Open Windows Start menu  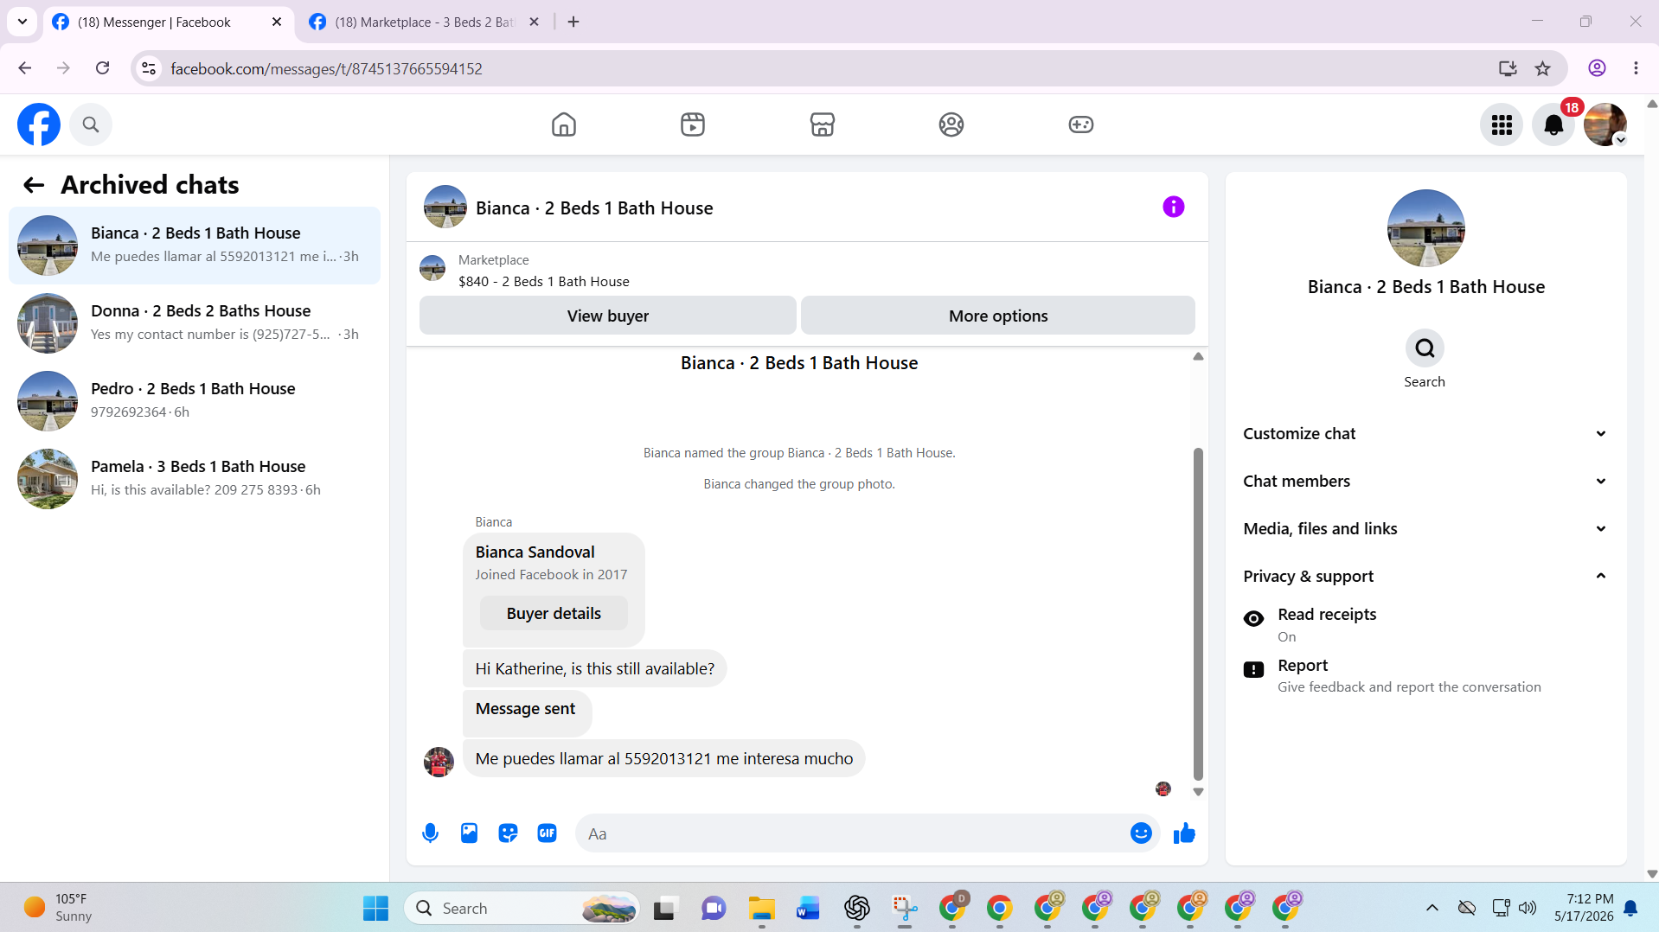[x=375, y=908]
